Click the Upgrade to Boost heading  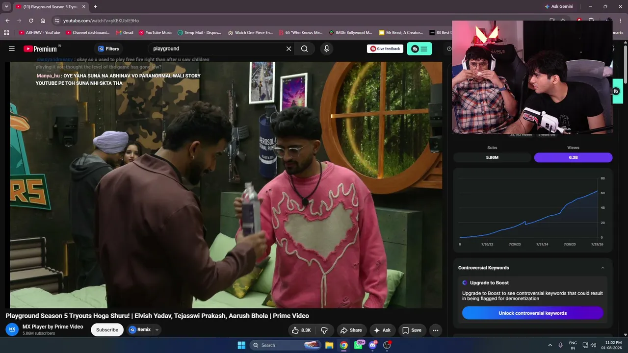pyautogui.click(x=489, y=283)
